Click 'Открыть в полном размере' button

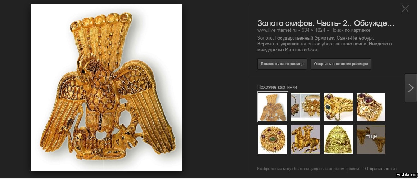coord(341,64)
